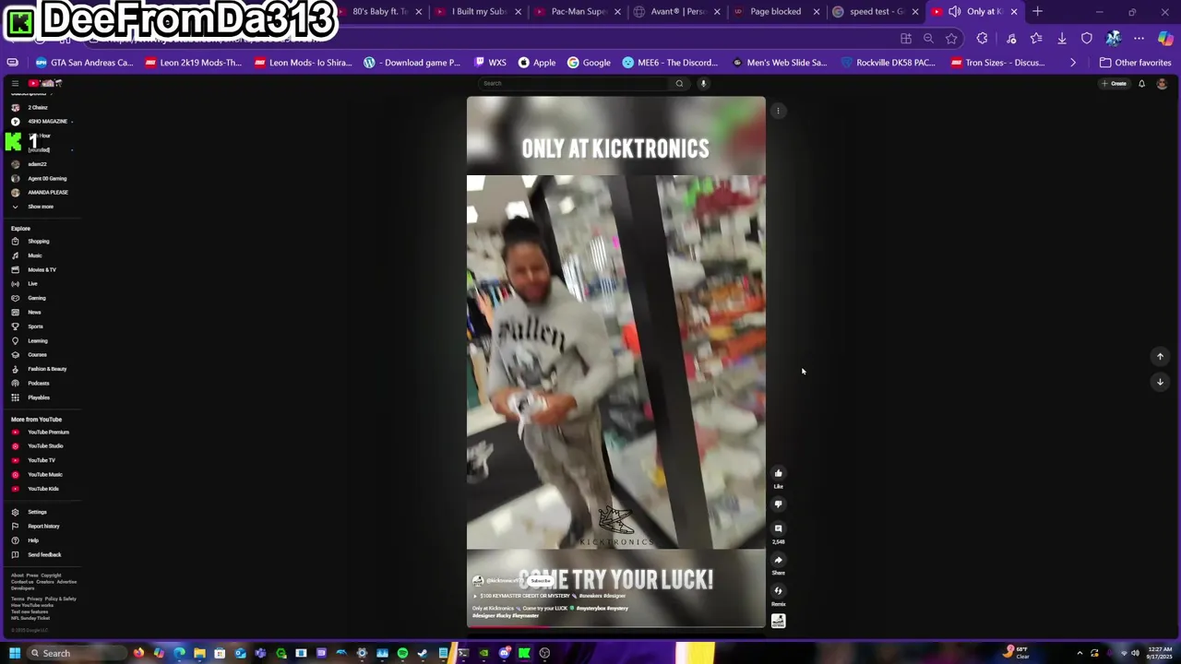Open the adam22 subscription channel
Viewport: 1181px width, 664px height.
point(37,164)
